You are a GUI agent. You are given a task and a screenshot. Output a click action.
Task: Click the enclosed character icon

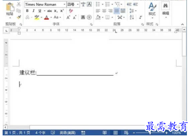[89, 17]
